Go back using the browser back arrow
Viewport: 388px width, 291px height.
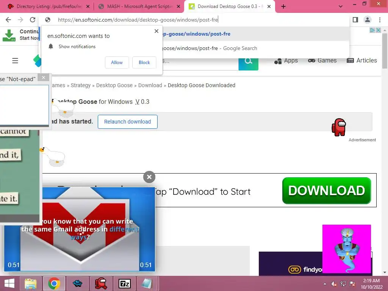tap(8, 20)
